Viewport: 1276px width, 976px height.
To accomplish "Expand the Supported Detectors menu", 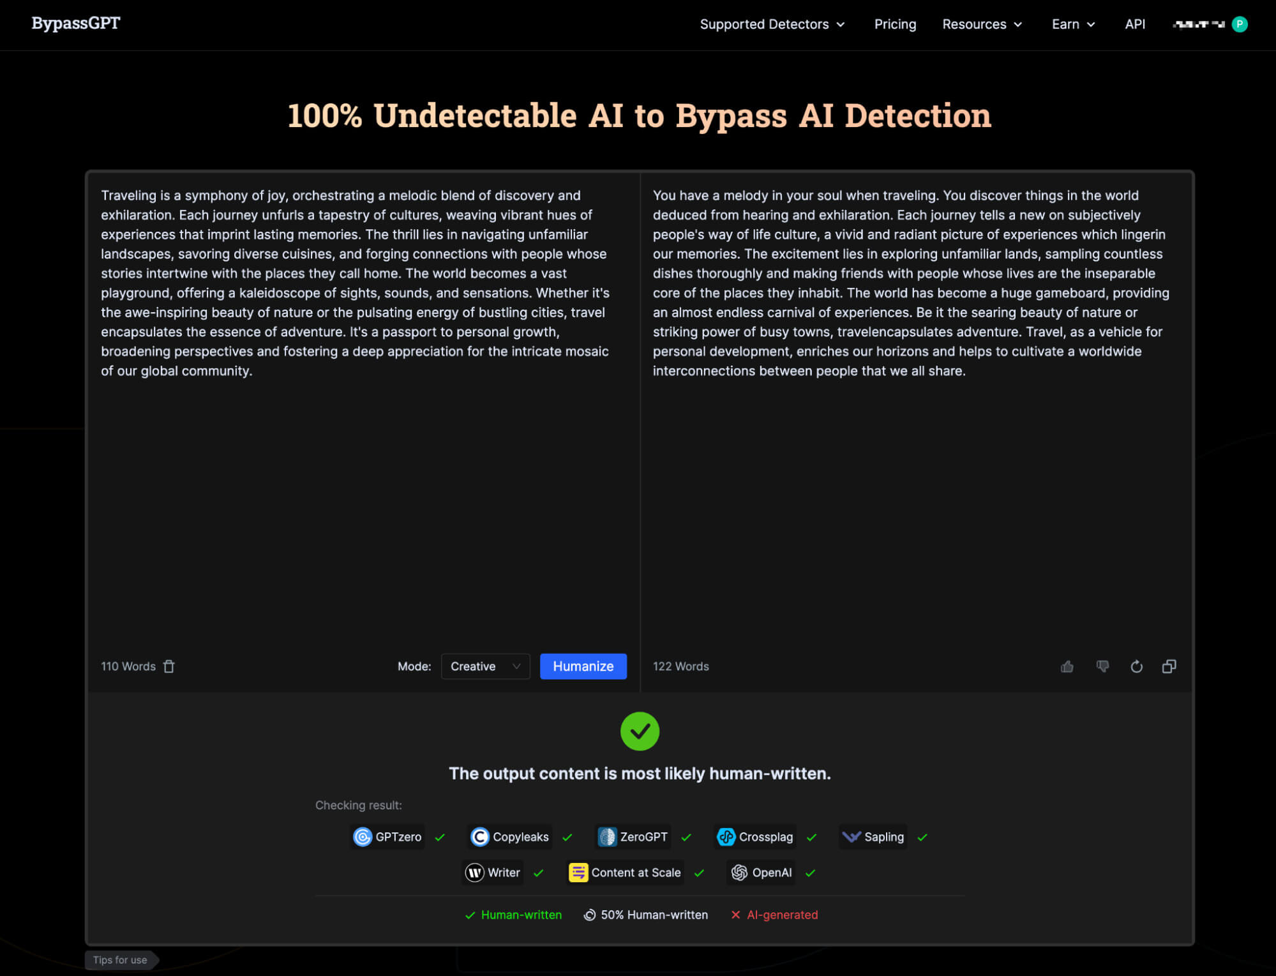I will (x=772, y=24).
